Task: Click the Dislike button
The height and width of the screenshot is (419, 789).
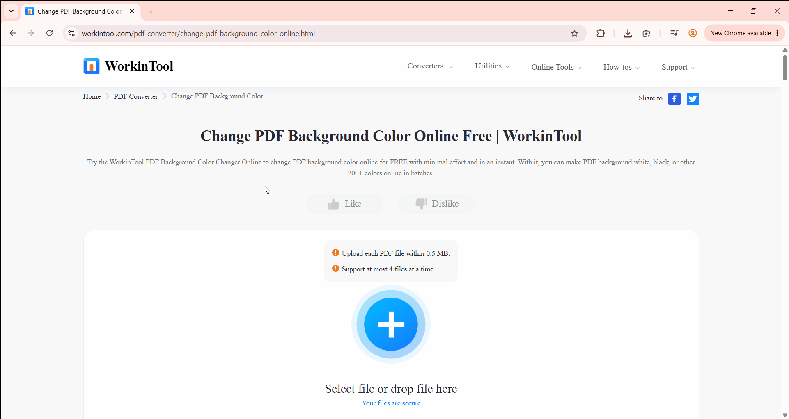Action: [437, 204]
